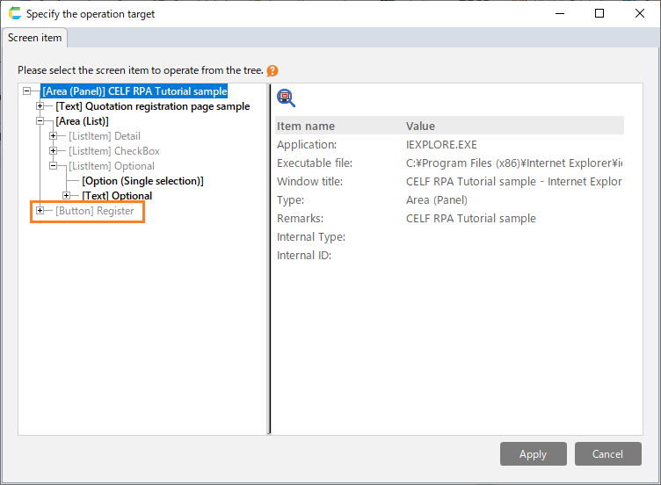Select [Area (Panel)] CELF RPA Tutorial sample
This screenshot has width=661, height=485.
(x=134, y=91)
